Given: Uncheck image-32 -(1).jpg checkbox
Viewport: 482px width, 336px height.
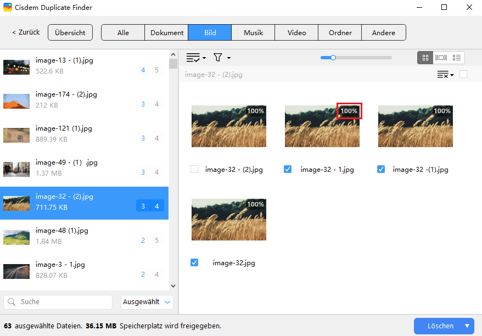Looking at the screenshot, I should coord(381,169).
